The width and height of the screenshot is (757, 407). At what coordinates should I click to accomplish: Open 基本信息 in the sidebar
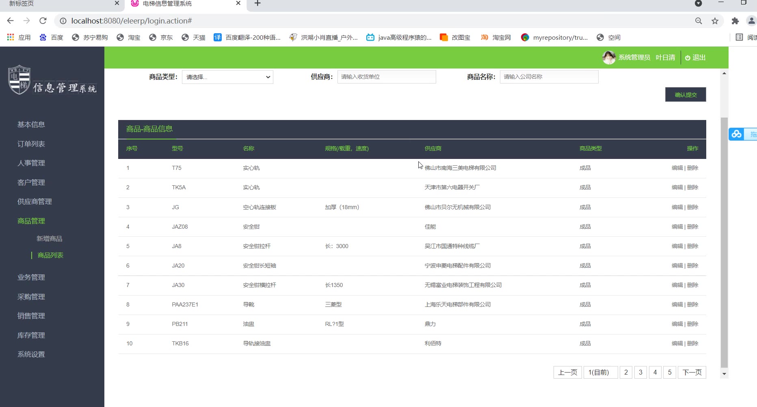[31, 124]
